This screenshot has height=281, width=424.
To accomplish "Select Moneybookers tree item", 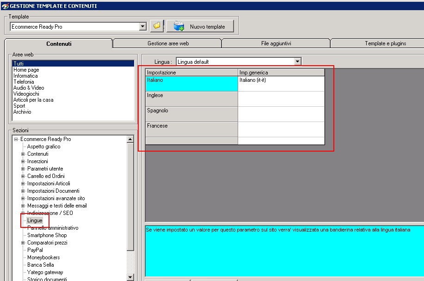I will 43,257.
